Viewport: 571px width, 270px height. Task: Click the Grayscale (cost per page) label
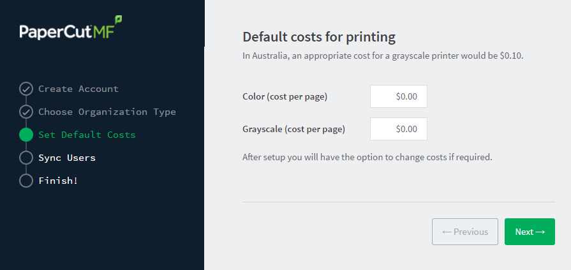[x=293, y=130]
